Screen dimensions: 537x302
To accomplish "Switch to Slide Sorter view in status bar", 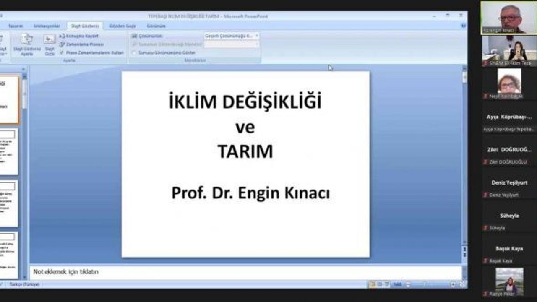I will (x=380, y=284).
